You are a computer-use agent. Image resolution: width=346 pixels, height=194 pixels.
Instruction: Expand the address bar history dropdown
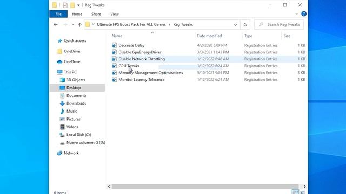pyautogui.click(x=235, y=25)
